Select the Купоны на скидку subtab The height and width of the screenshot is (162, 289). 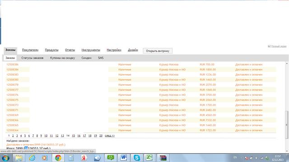62,58
